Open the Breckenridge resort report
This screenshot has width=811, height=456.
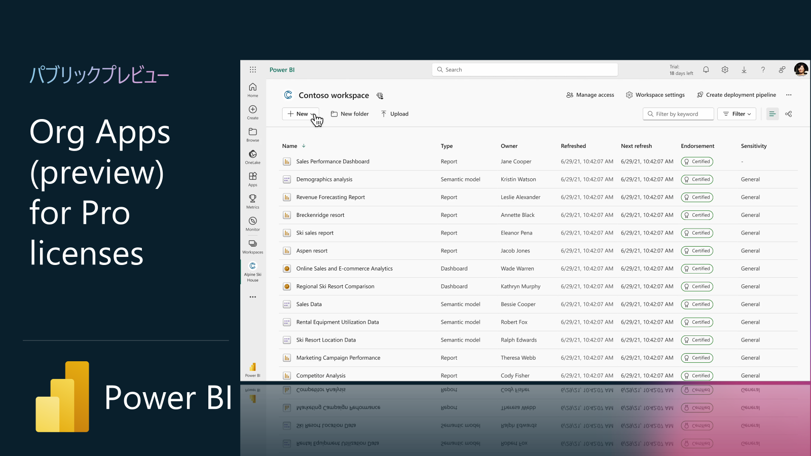(x=320, y=215)
